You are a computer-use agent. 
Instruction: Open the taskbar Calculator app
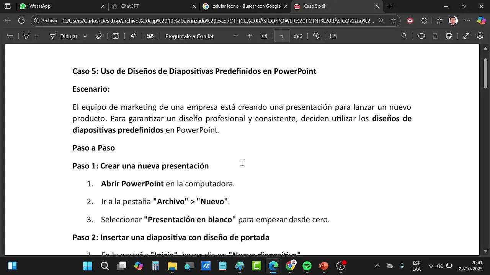(155, 266)
